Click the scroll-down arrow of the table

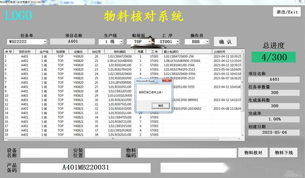point(243,135)
